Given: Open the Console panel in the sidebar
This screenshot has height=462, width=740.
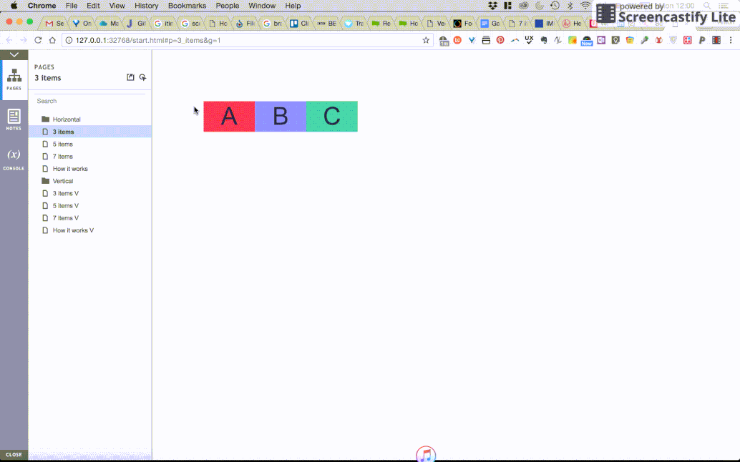Looking at the screenshot, I should 14,159.
